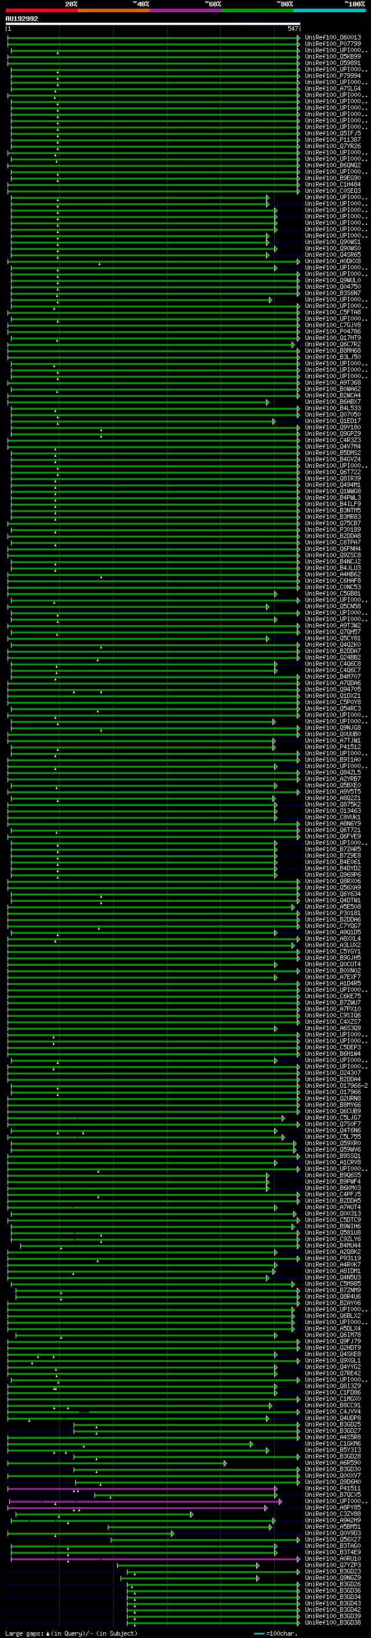Open the UniRef100_O59891 hit
Screen dimensions: 371x1638
[333, 63]
